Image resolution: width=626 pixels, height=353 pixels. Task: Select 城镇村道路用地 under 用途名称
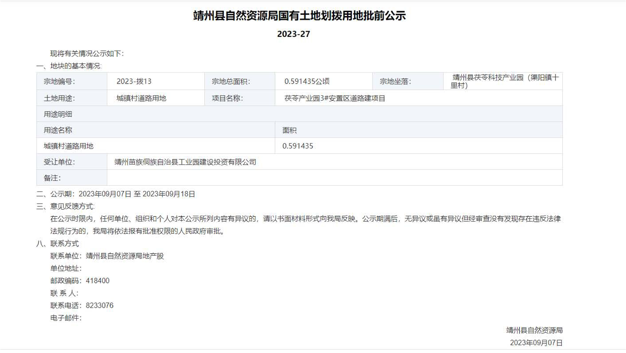68,146
